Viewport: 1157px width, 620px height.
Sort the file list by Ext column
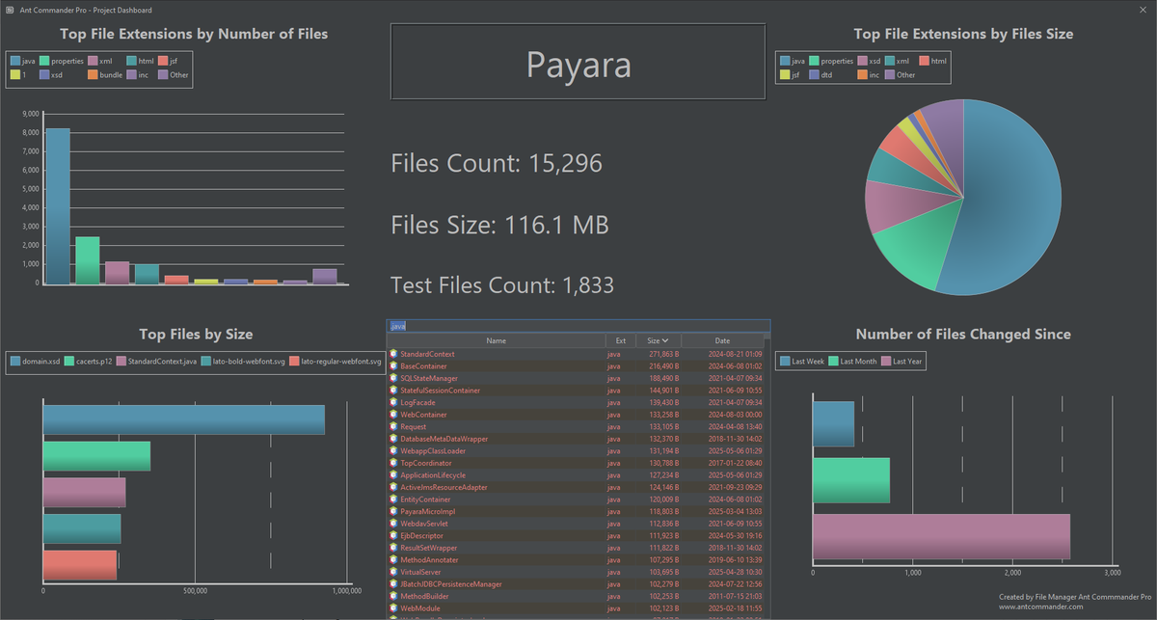click(621, 340)
